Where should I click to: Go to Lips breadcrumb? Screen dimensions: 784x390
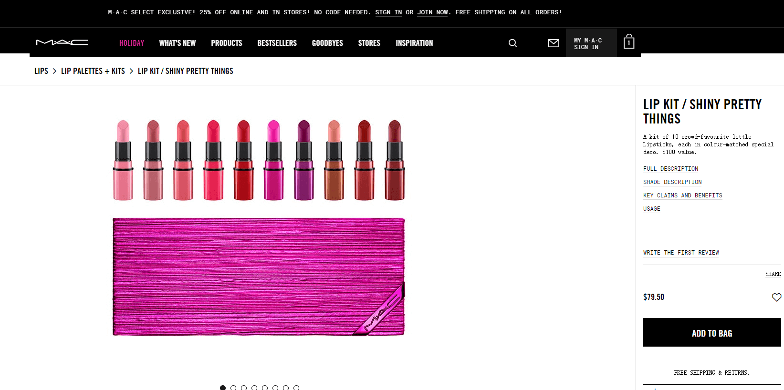41,71
